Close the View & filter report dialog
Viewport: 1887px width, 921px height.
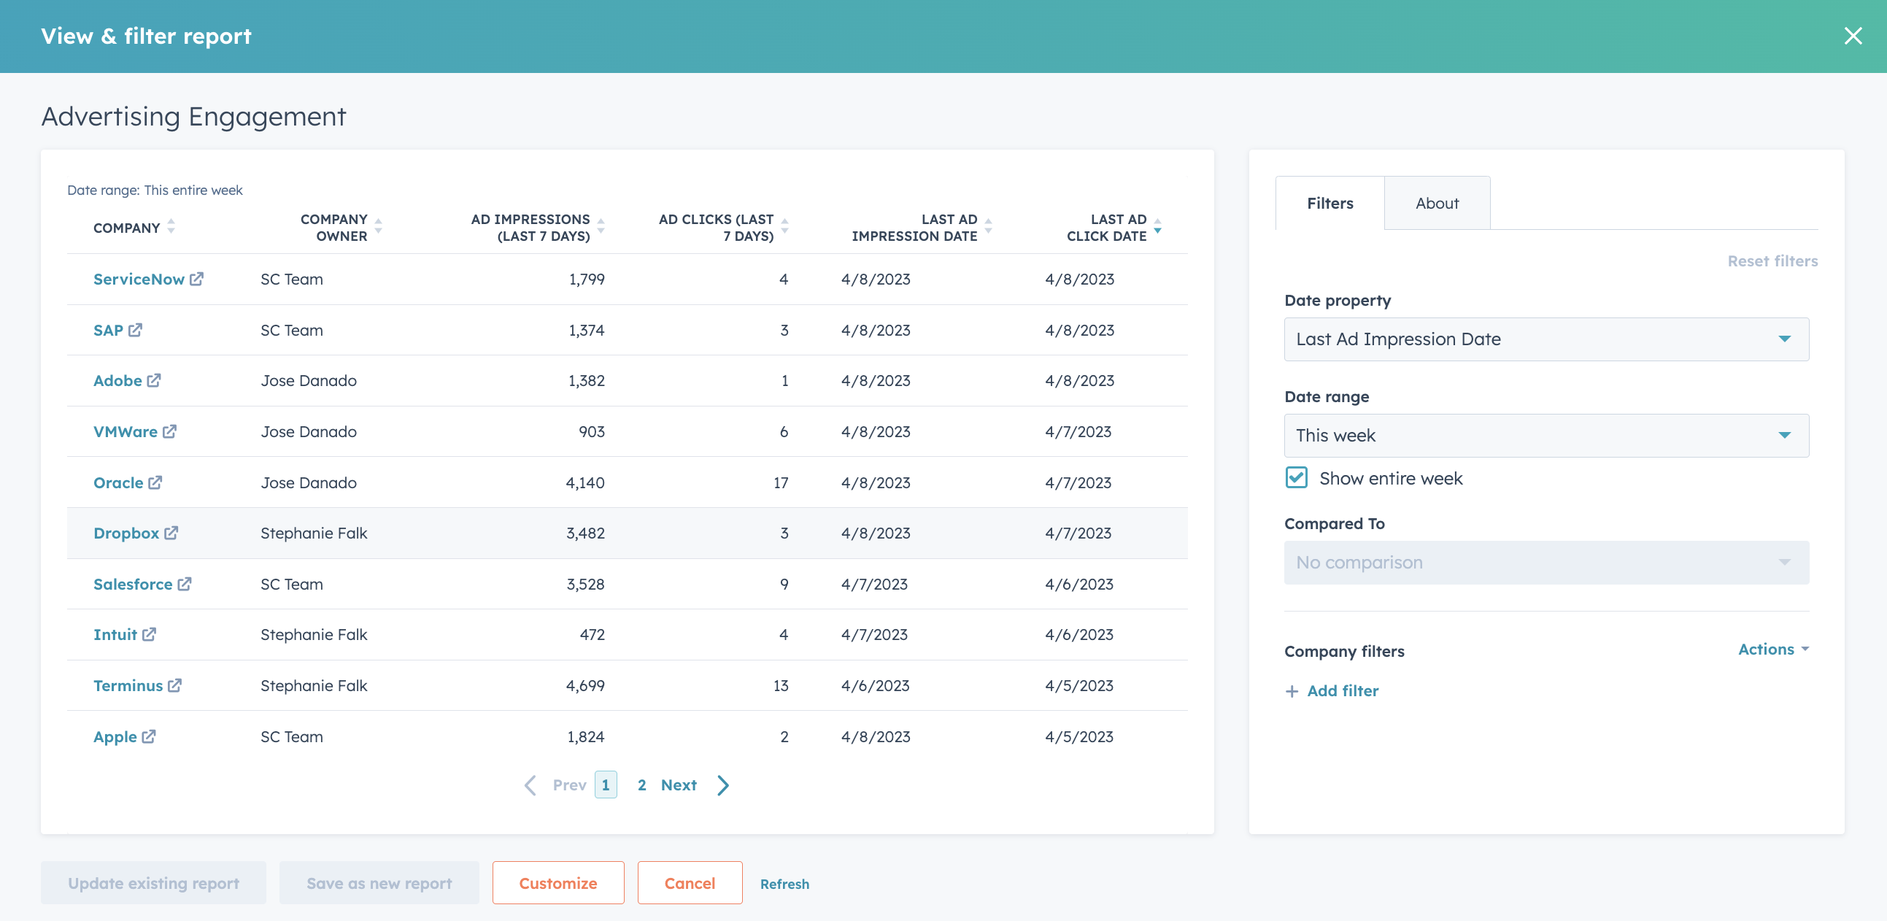point(1853,36)
